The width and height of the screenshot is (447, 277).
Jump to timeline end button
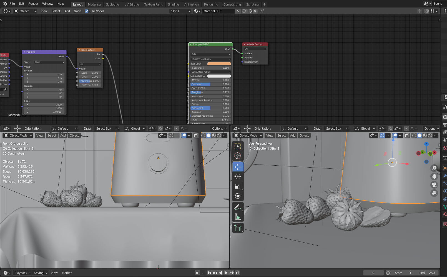[x=237, y=273]
